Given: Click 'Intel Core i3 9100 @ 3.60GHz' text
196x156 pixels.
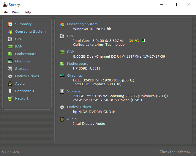Looking at the screenshot, I should (98, 41).
